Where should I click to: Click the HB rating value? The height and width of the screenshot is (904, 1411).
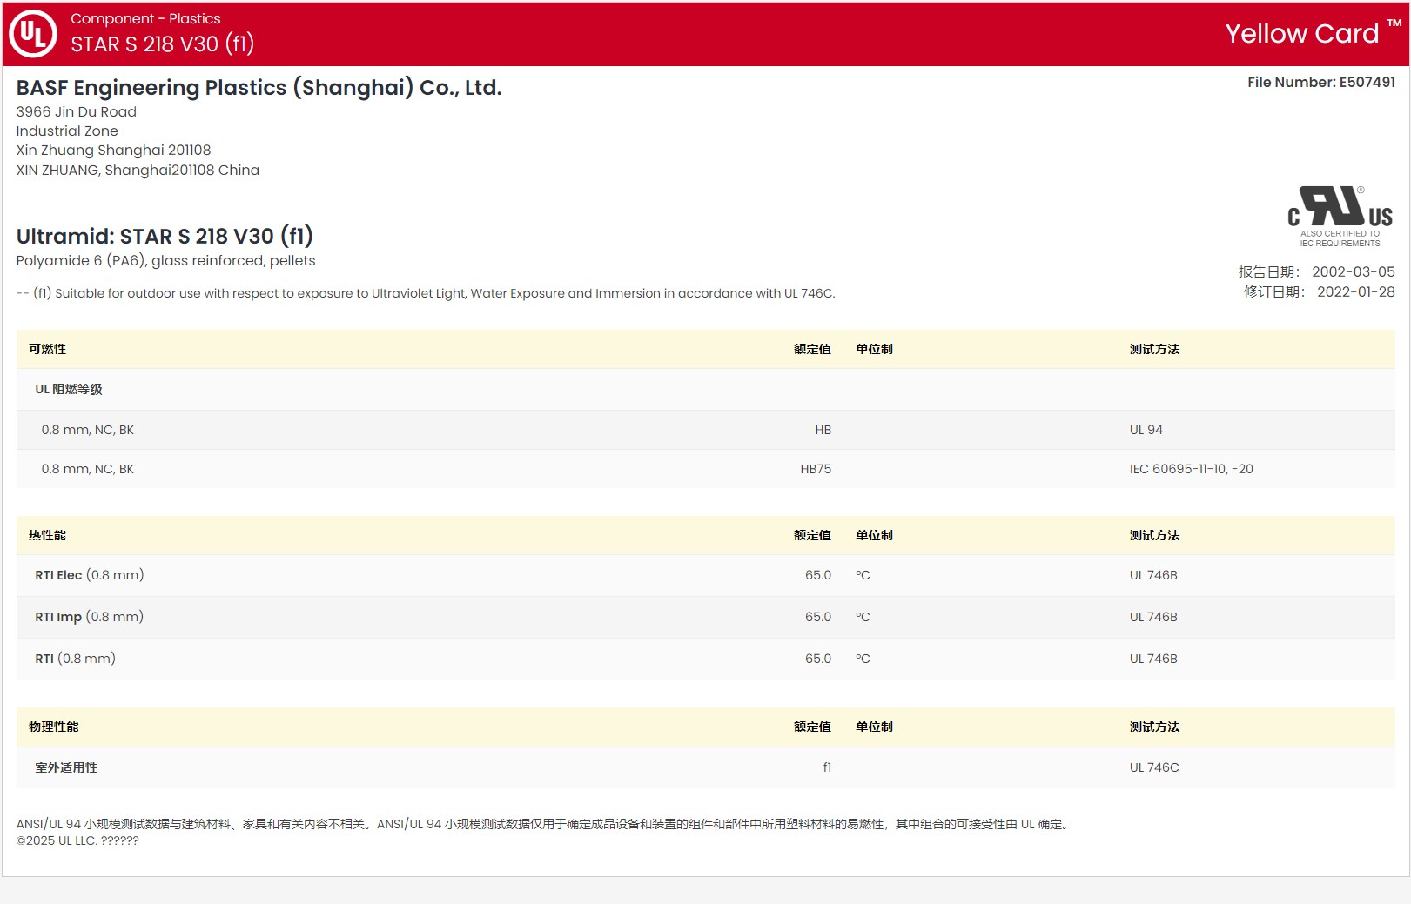pyautogui.click(x=823, y=430)
